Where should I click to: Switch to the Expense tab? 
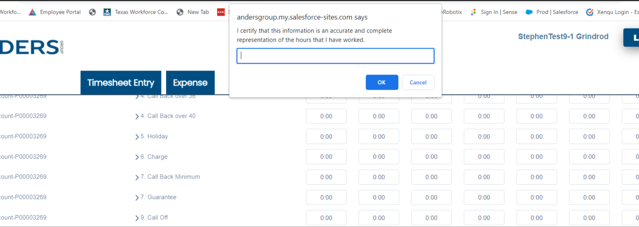(x=190, y=83)
